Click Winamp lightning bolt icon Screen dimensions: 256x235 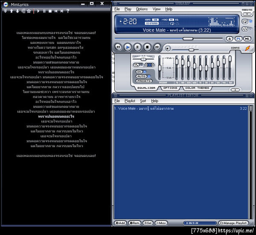point(247,48)
